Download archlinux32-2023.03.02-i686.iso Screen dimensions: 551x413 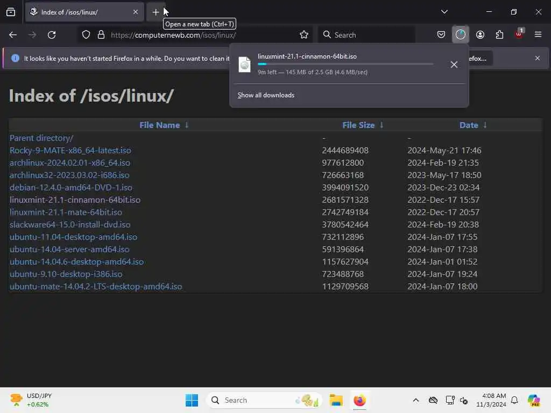point(69,175)
